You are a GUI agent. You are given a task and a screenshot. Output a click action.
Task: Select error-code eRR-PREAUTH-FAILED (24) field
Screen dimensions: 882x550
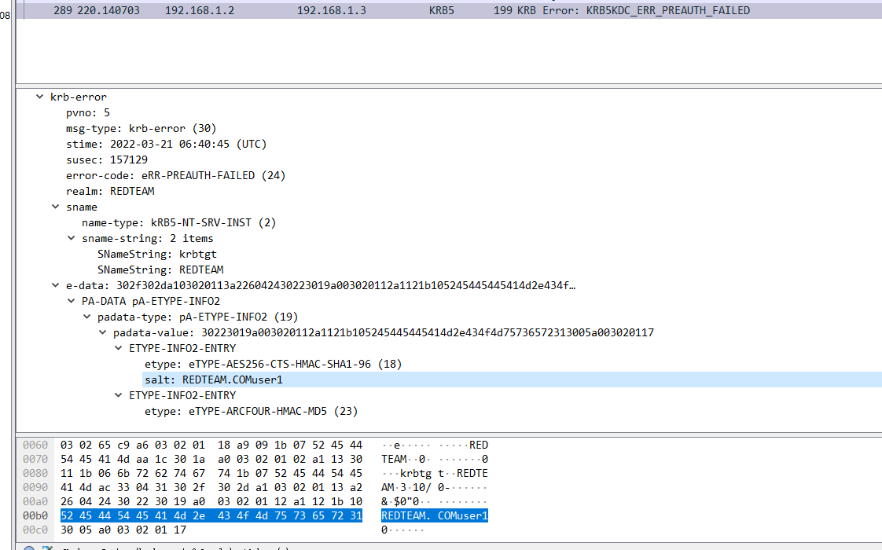(175, 175)
